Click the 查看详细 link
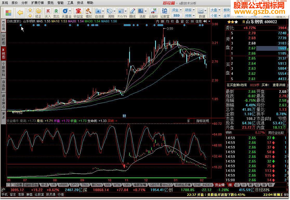The width and height of the screenshot is (290, 200). tap(279, 85)
